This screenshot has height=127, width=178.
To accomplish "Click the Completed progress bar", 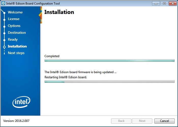I will pyautogui.click(x=110, y=60).
